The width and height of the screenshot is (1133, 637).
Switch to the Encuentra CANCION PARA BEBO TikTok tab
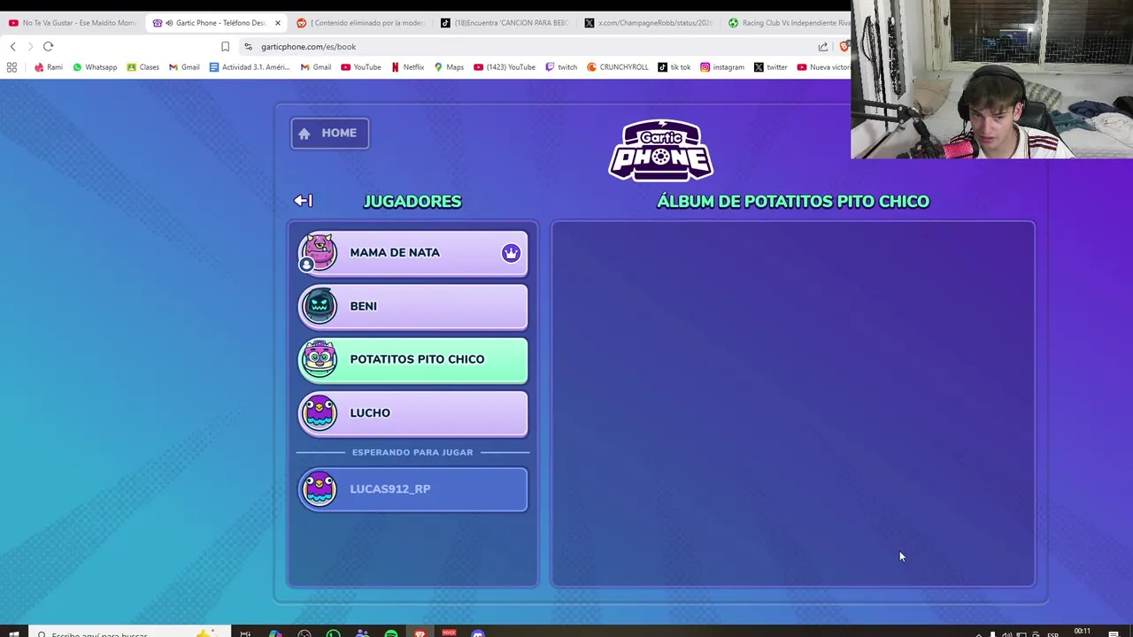point(505,23)
